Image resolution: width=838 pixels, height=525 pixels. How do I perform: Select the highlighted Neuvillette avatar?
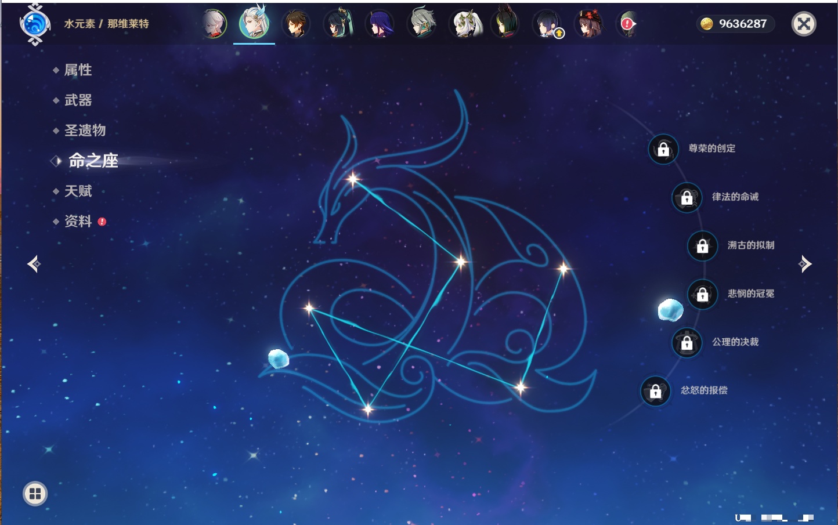coord(254,23)
